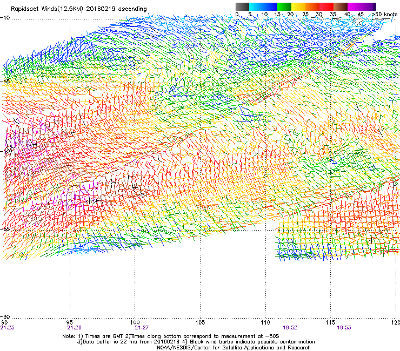Screen dimensions: 400x351
Task: Click the cyan 5-10 knots legend swatch
Action: (256, 6)
